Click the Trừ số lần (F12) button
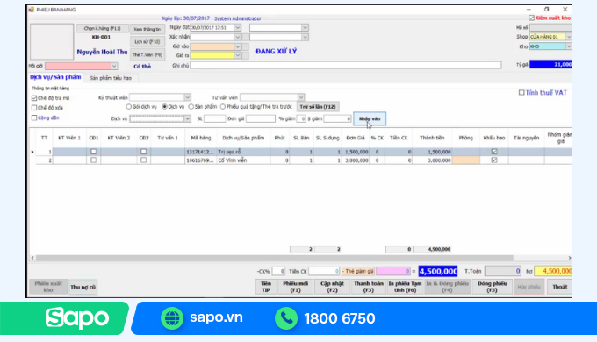The height and width of the screenshot is (342, 597). point(318,107)
